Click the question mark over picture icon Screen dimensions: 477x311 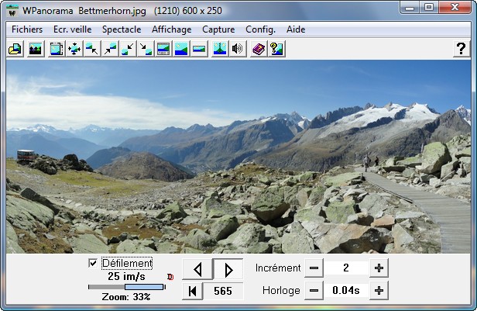coord(276,49)
